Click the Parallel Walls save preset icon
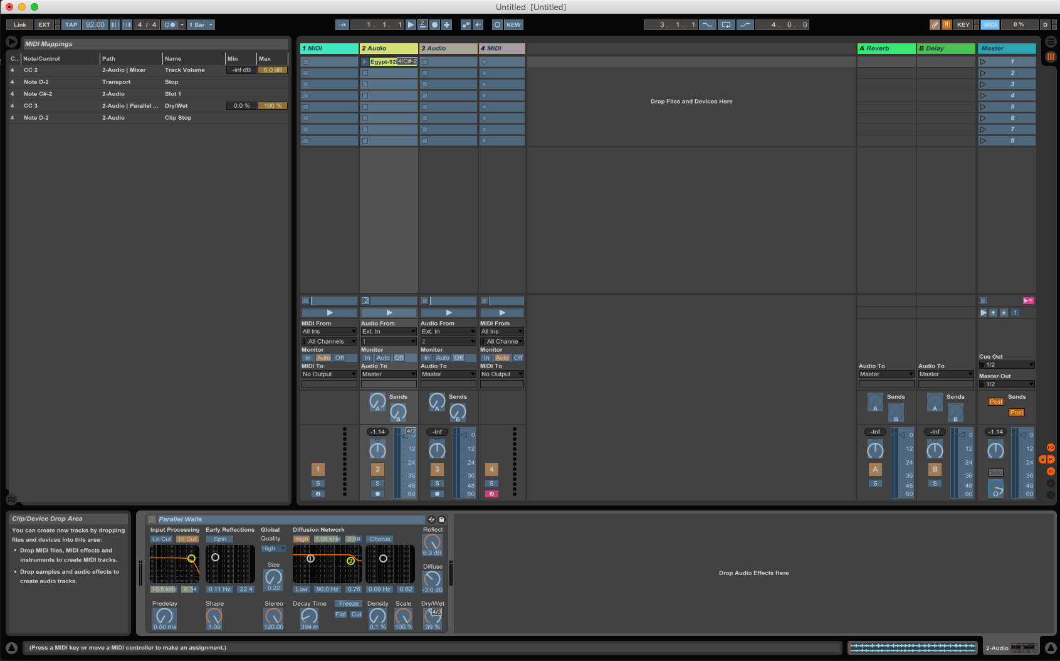The height and width of the screenshot is (661, 1060). [441, 519]
